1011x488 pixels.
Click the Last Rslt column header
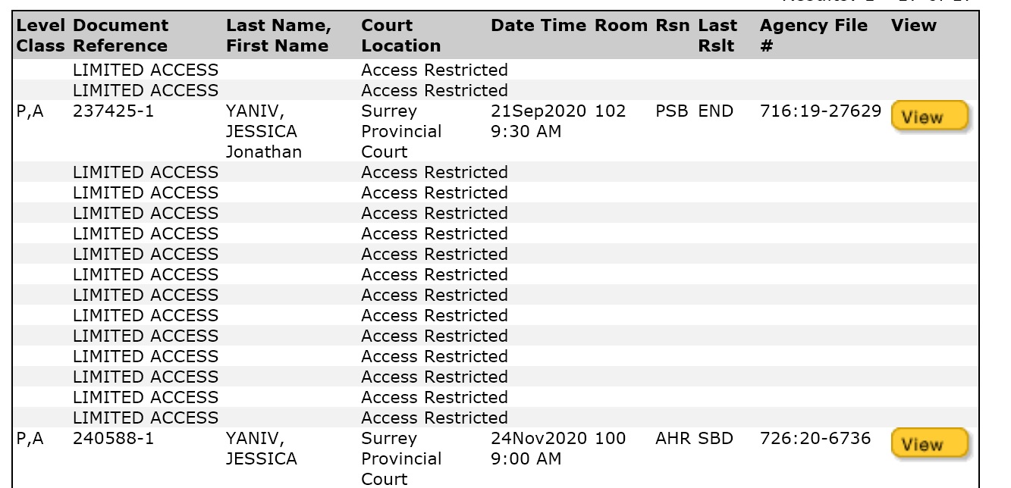tap(717, 36)
